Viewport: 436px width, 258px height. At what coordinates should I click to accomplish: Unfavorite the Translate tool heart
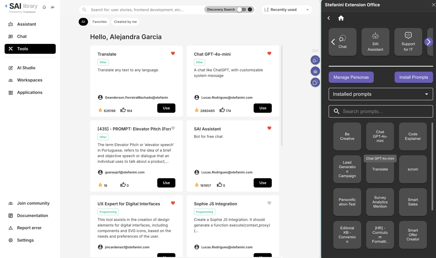173,53
